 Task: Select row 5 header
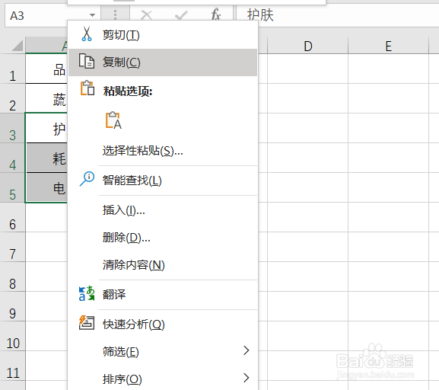(13, 188)
